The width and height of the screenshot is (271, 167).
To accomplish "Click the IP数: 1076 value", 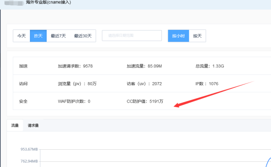I will point(207,84).
